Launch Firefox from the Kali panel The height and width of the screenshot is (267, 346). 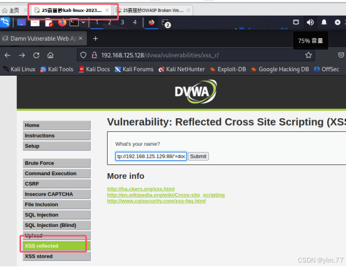[62, 23]
